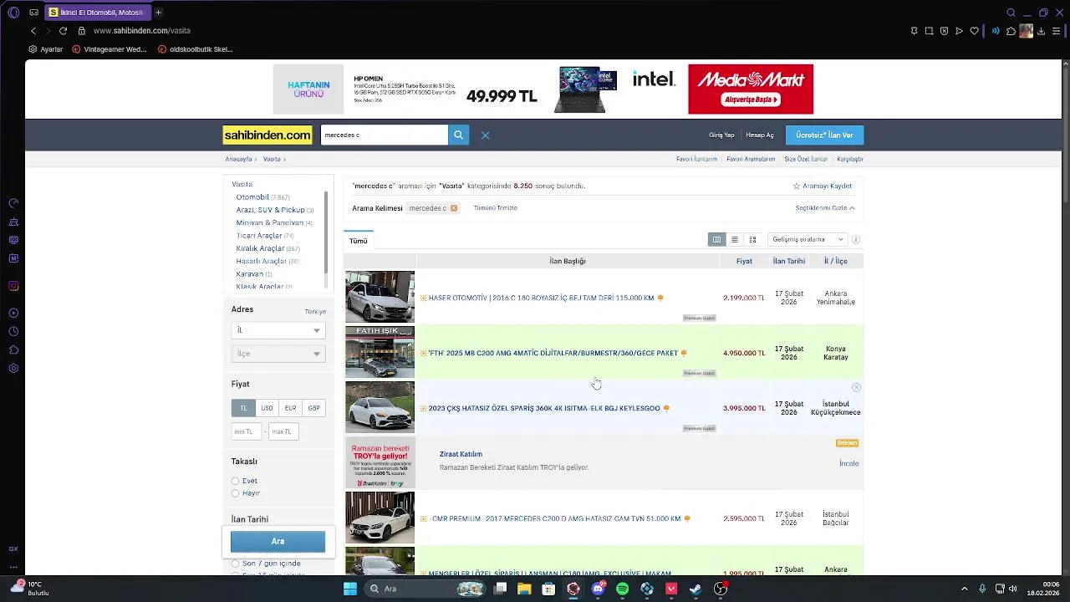The width and height of the screenshot is (1070, 602).
Task: Open 'Arazi, SUV & Pickup' category
Action: [x=270, y=210]
